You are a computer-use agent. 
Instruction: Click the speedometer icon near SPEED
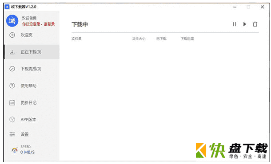(15, 150)
